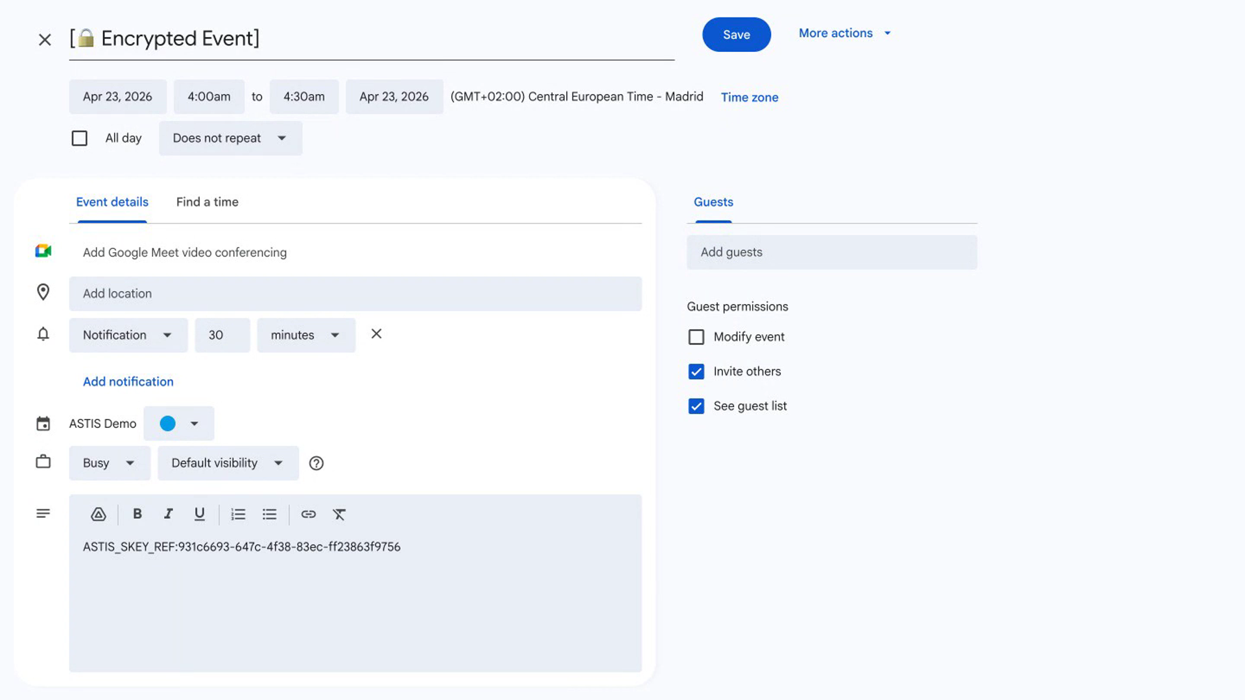Viewport: 1245px width, 700px height.
Task: Click Add notification link
Action: pyautogui.click(x=128, y=382)
